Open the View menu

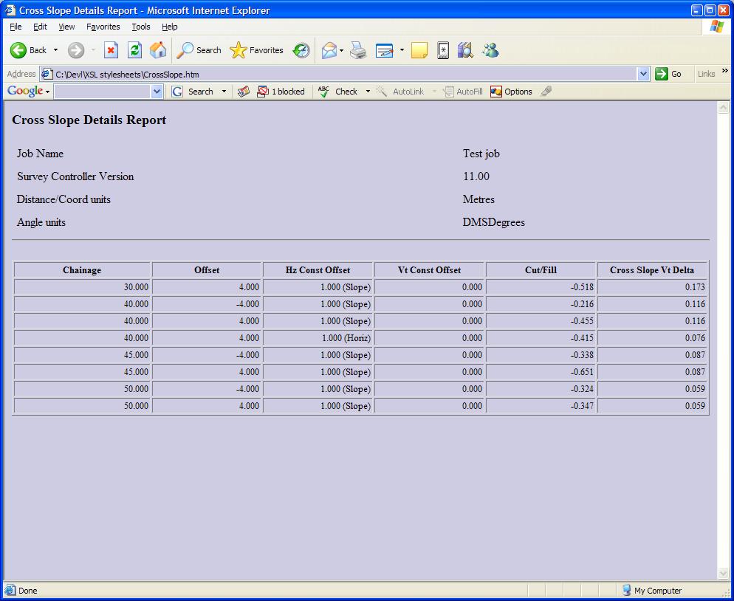(x=66, y=27)
